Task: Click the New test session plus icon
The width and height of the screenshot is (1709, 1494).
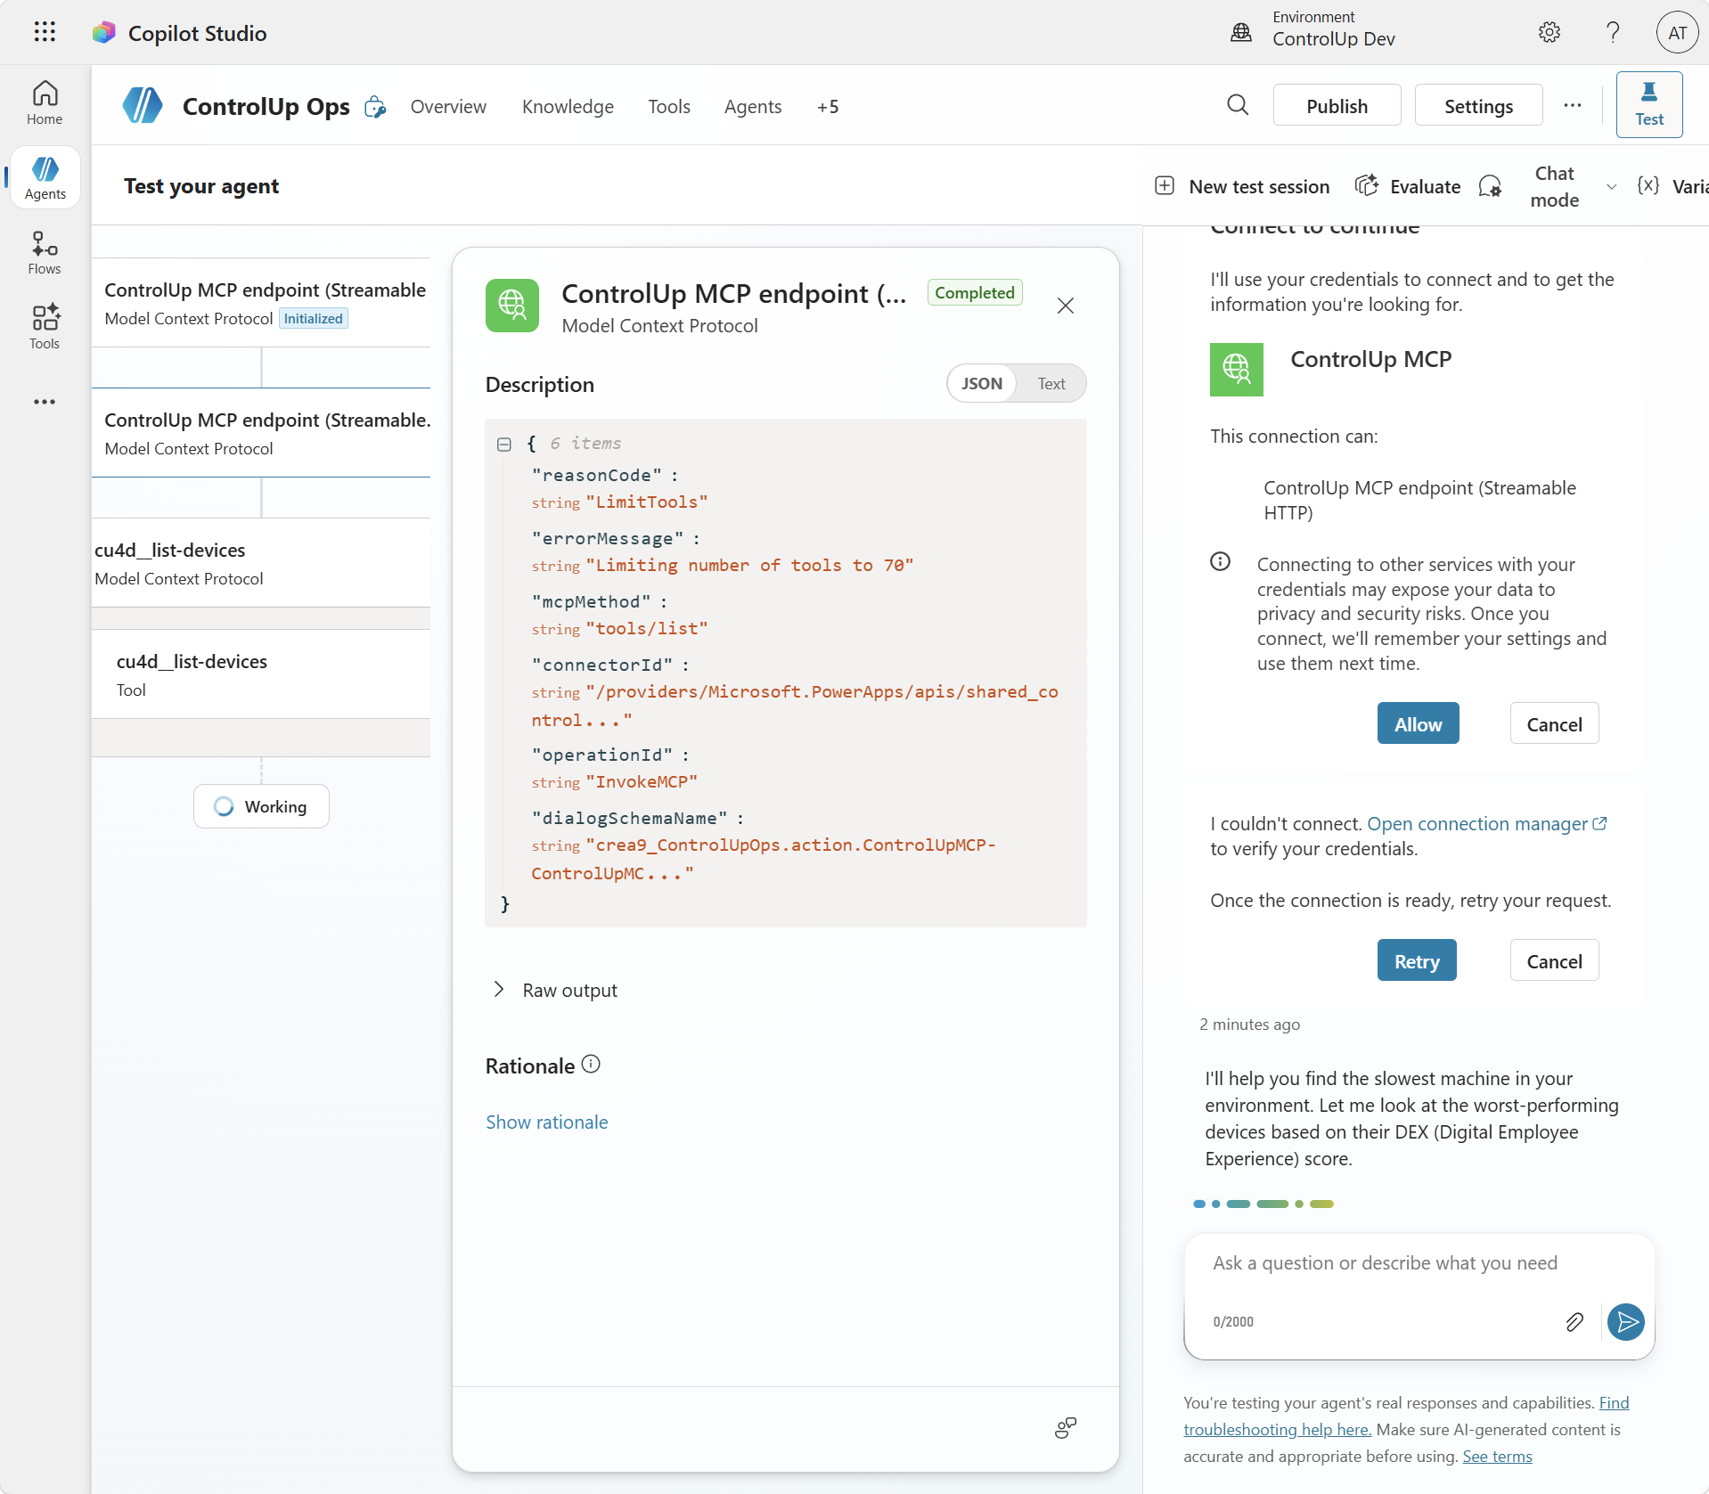Action: tap(1165, 185)
